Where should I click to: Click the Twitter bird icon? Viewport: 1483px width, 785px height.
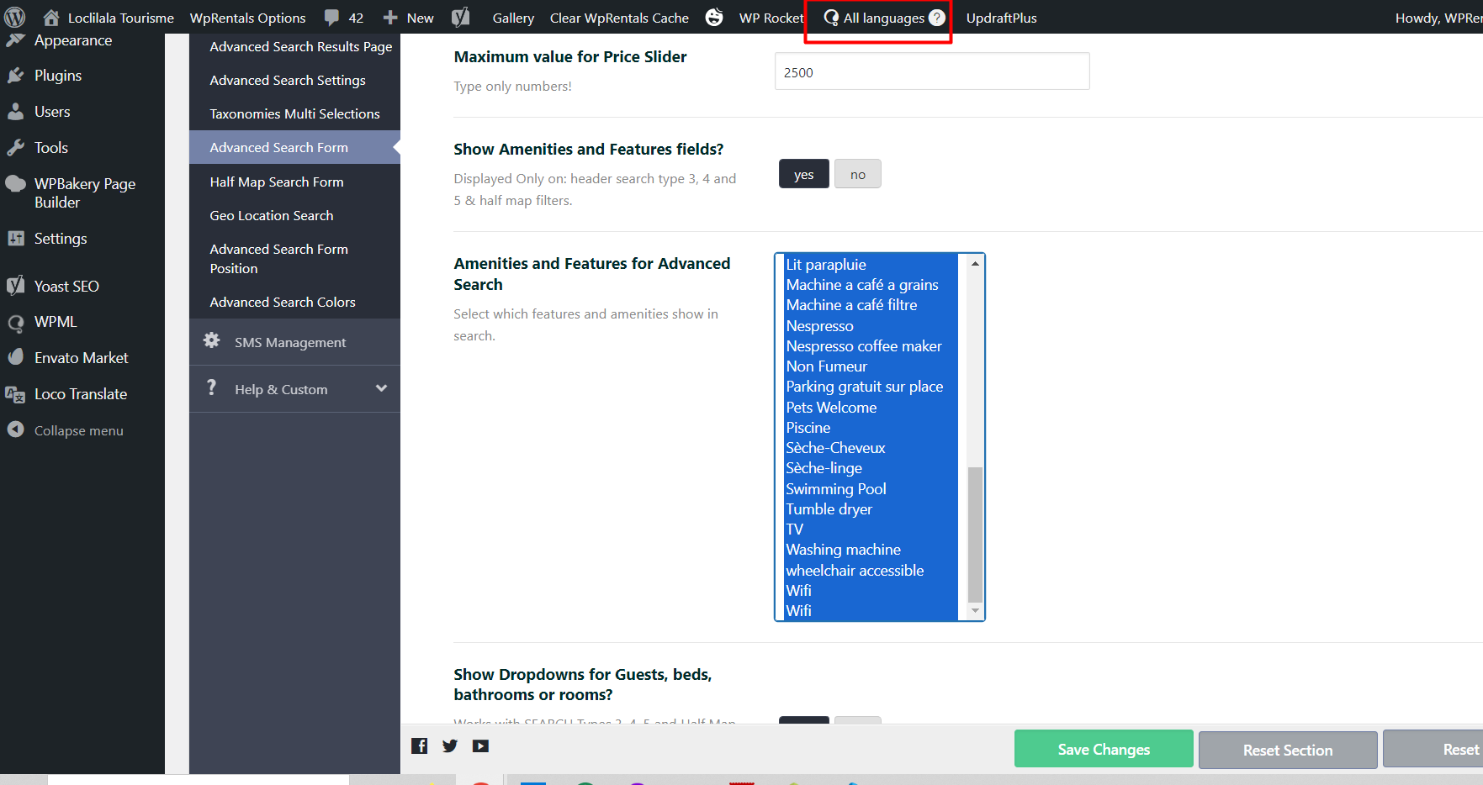tap(450, 745)
